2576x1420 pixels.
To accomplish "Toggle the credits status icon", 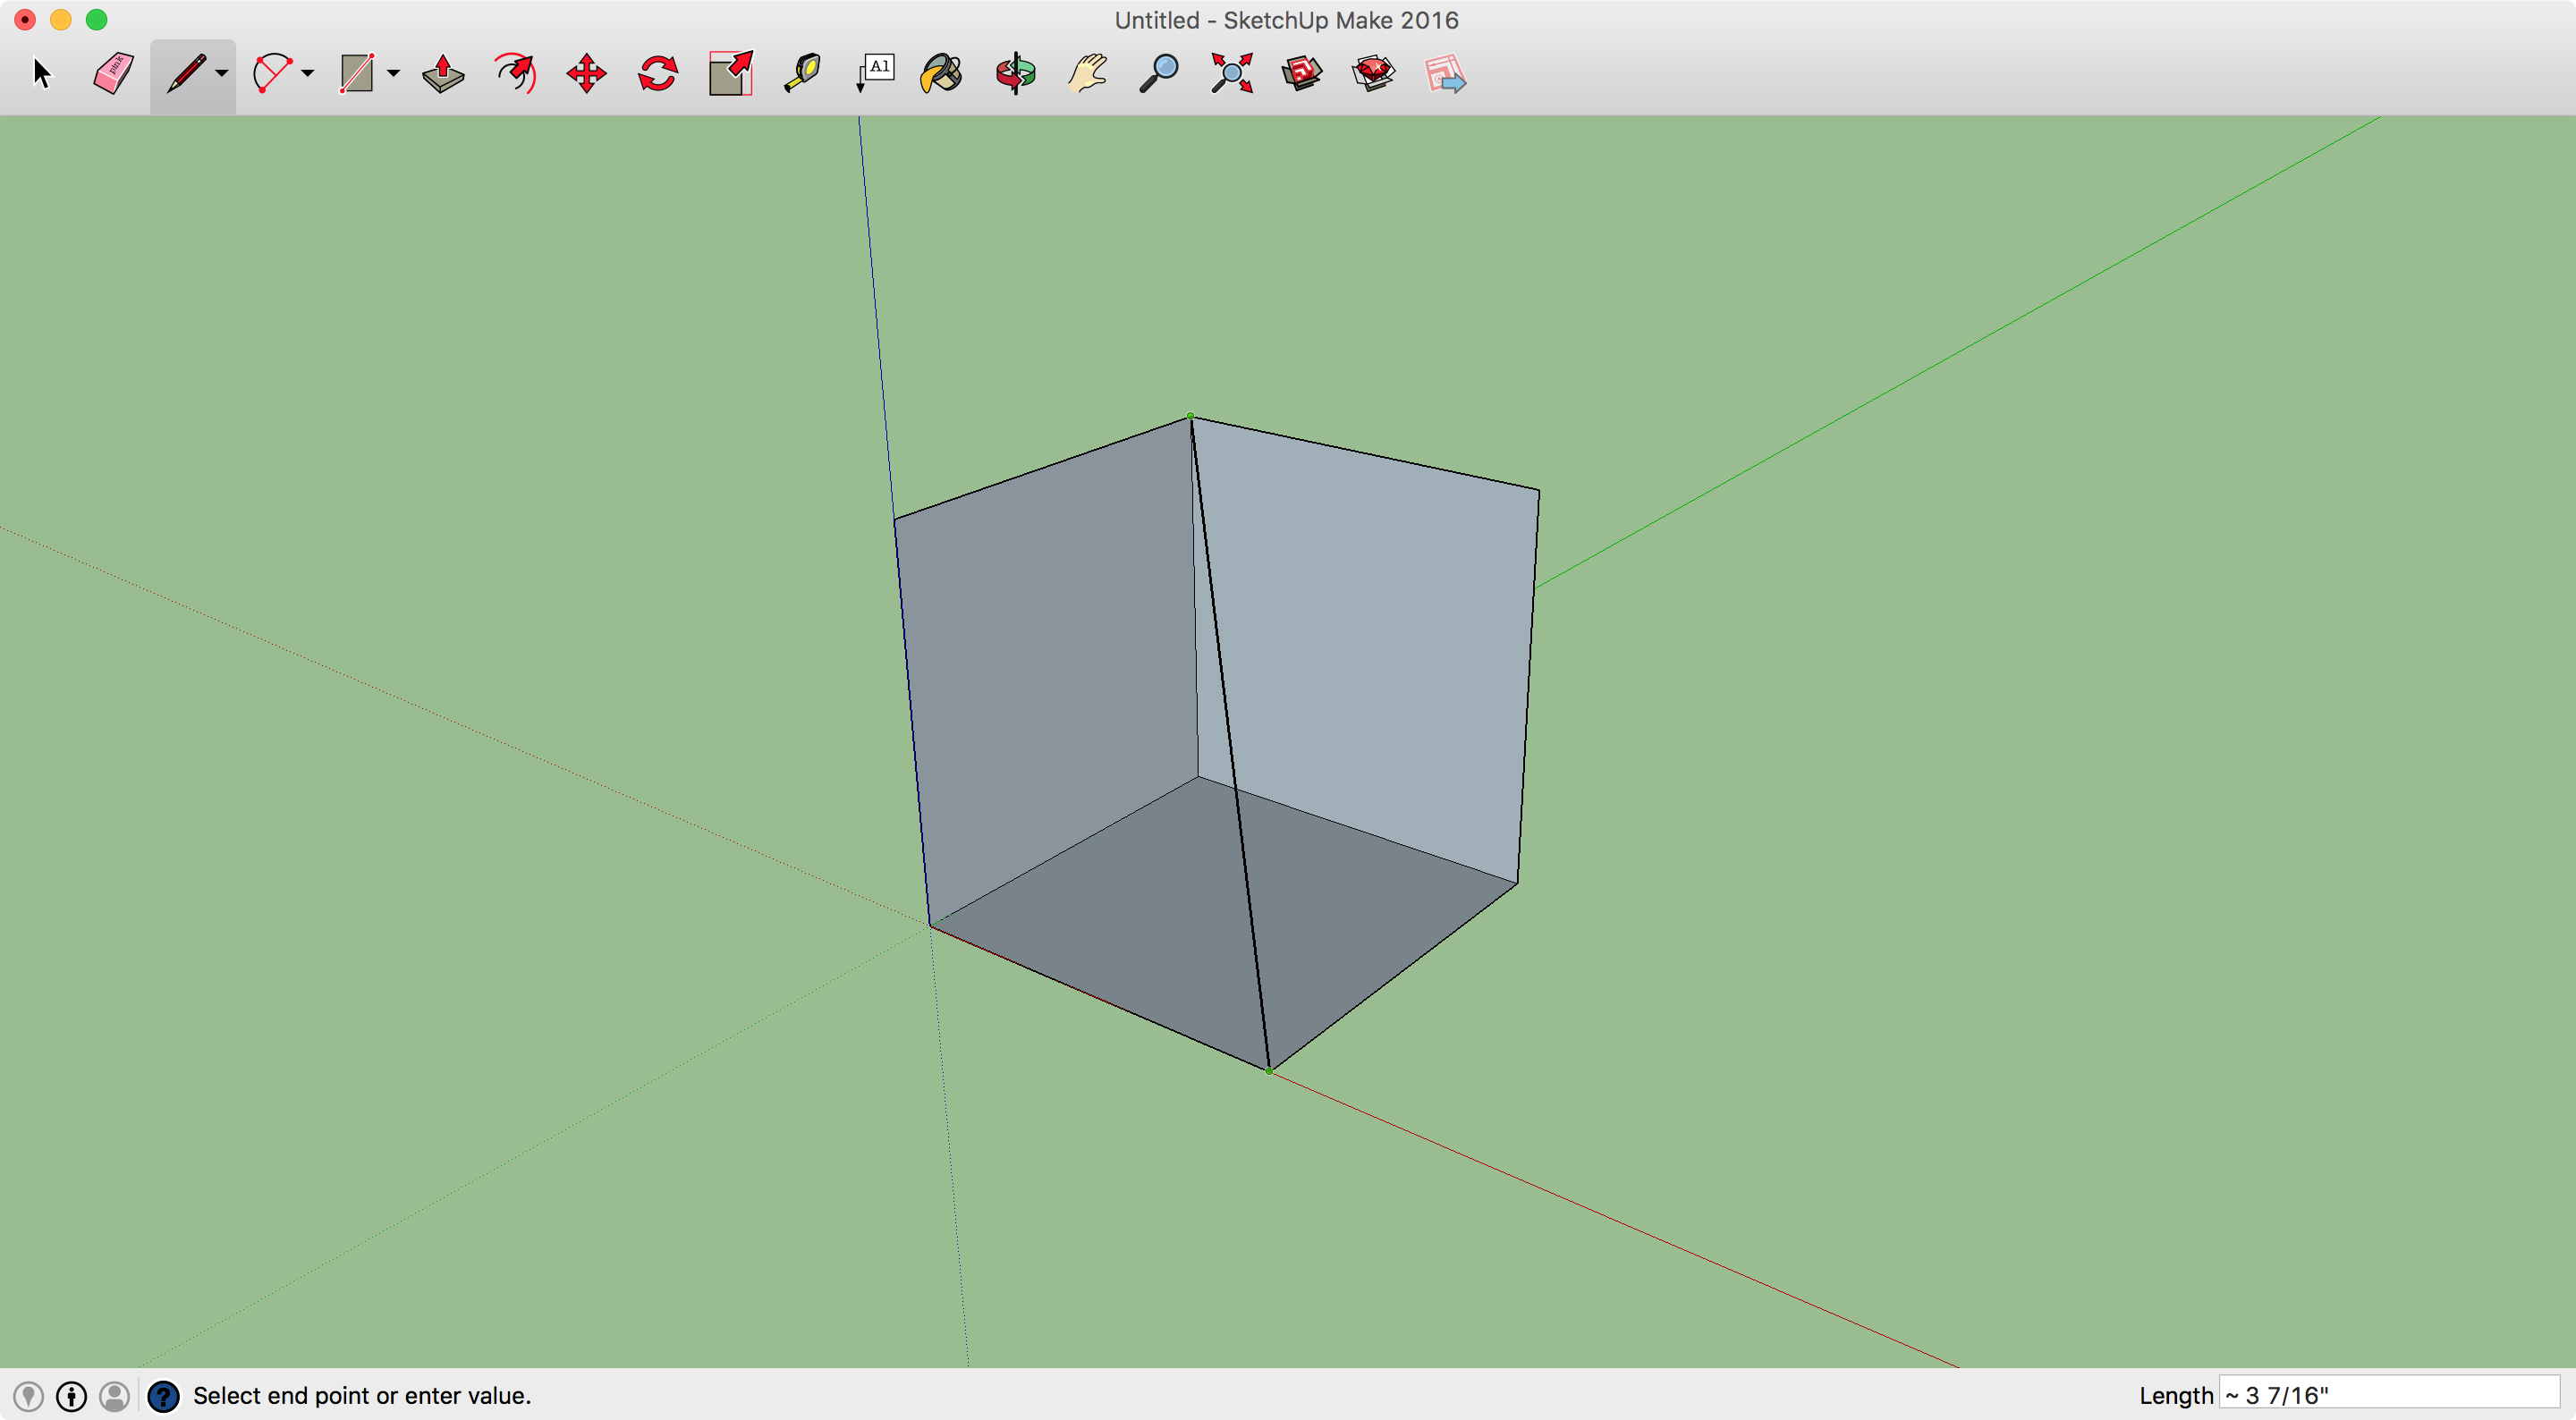I will [x=71, y=1395].
